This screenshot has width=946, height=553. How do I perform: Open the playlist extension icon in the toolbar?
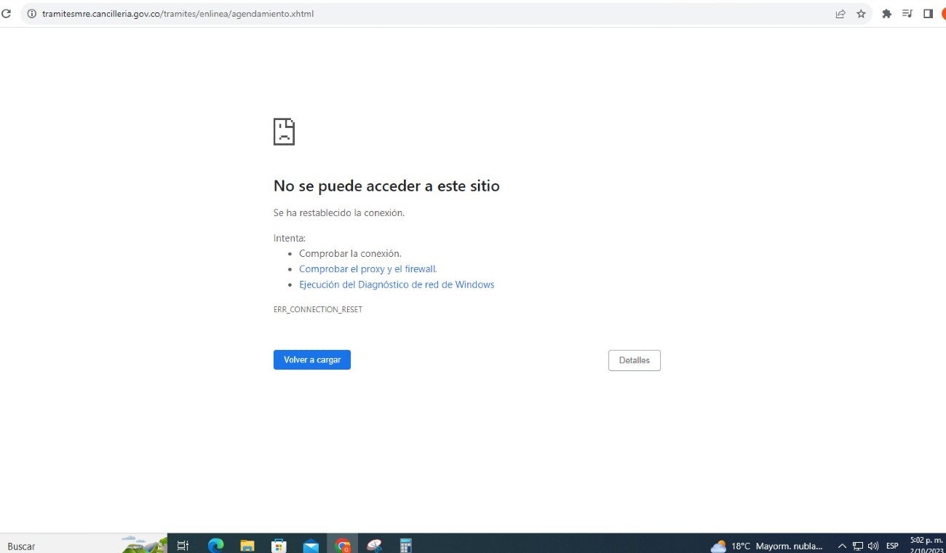coord(907,13)
